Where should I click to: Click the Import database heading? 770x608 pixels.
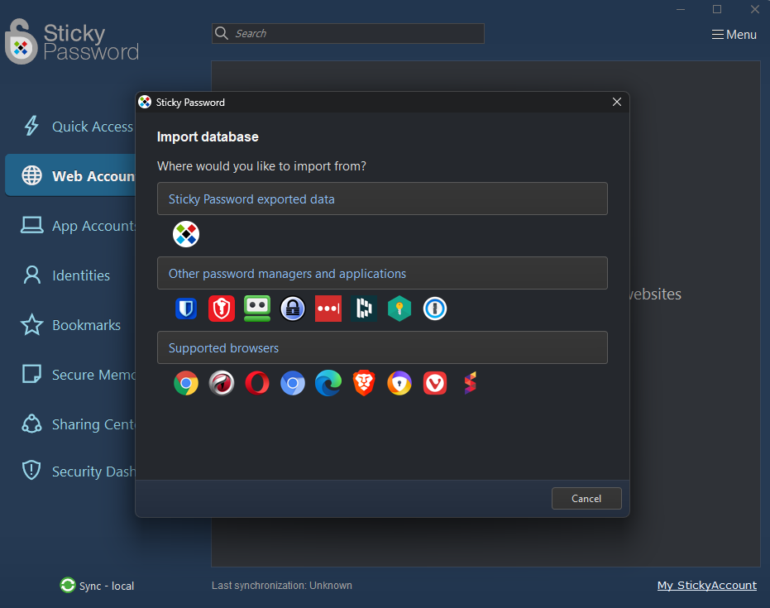point(208,136)
